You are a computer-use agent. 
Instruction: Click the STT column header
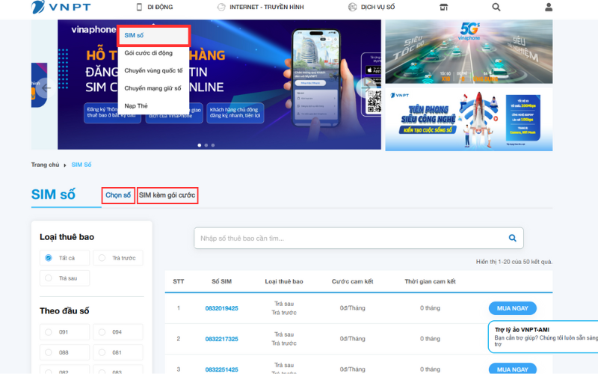click(179, 281)
